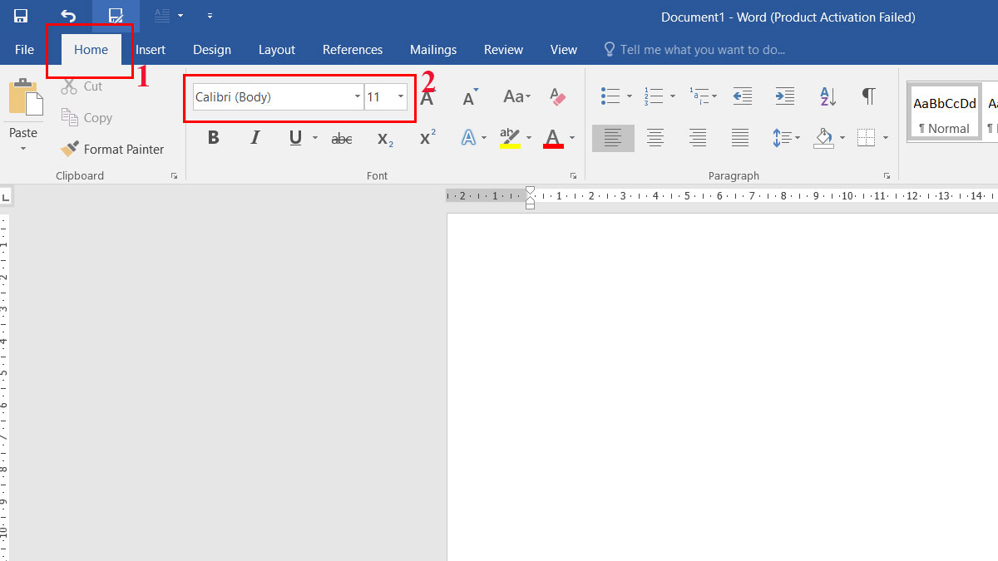Click the Save icon in title bar
This screenshot has height=561, width=998.
click(21, 16)
